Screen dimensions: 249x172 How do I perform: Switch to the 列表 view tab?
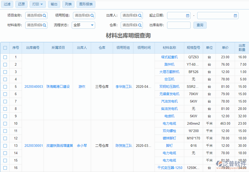pyautogui.click(x=68, y=4)
